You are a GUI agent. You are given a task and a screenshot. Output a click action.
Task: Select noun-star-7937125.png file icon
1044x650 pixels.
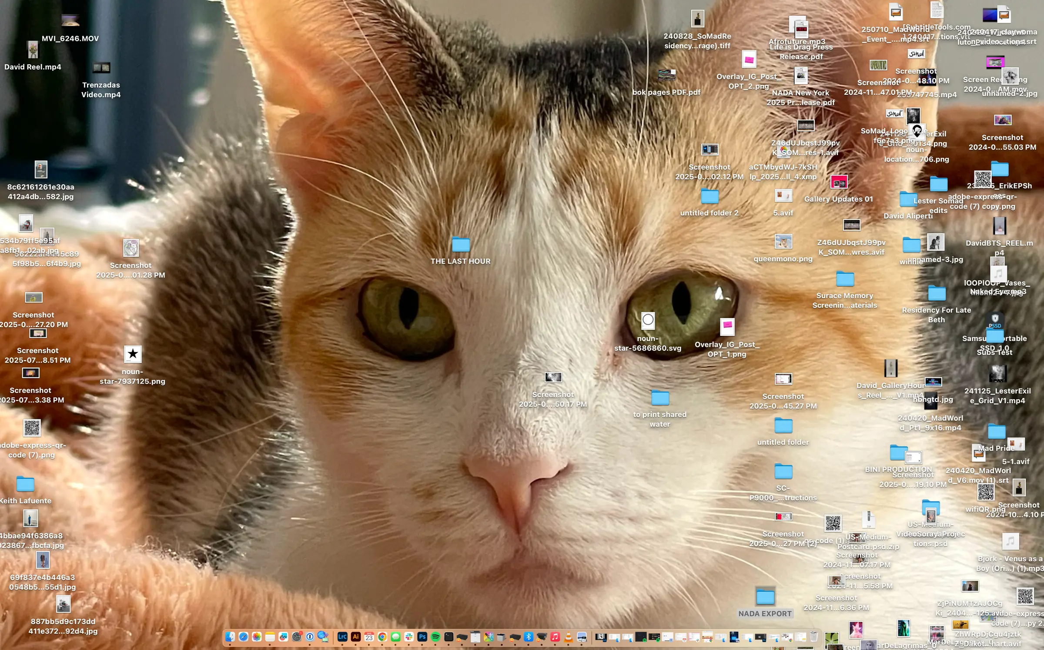(x=133, y=354)
